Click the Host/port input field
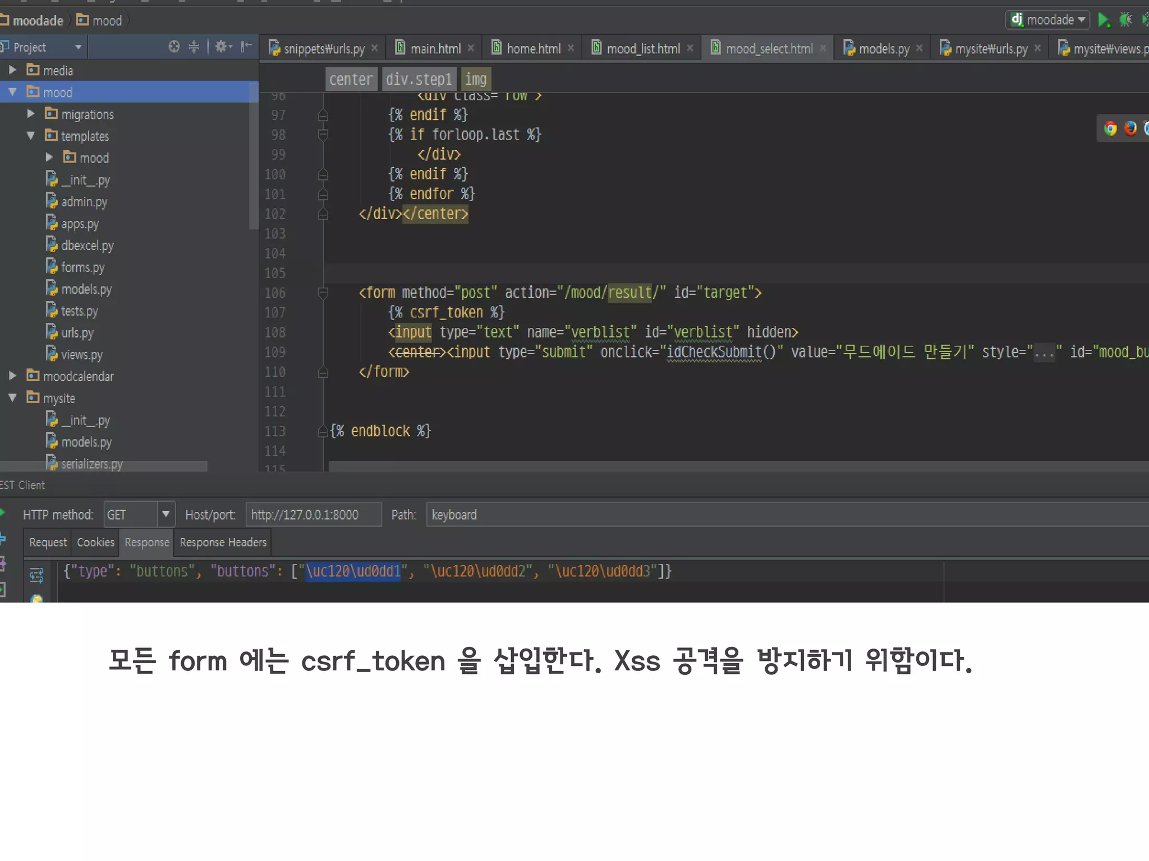This screenshot has width=1149, height=861. (x=314, y=514)
